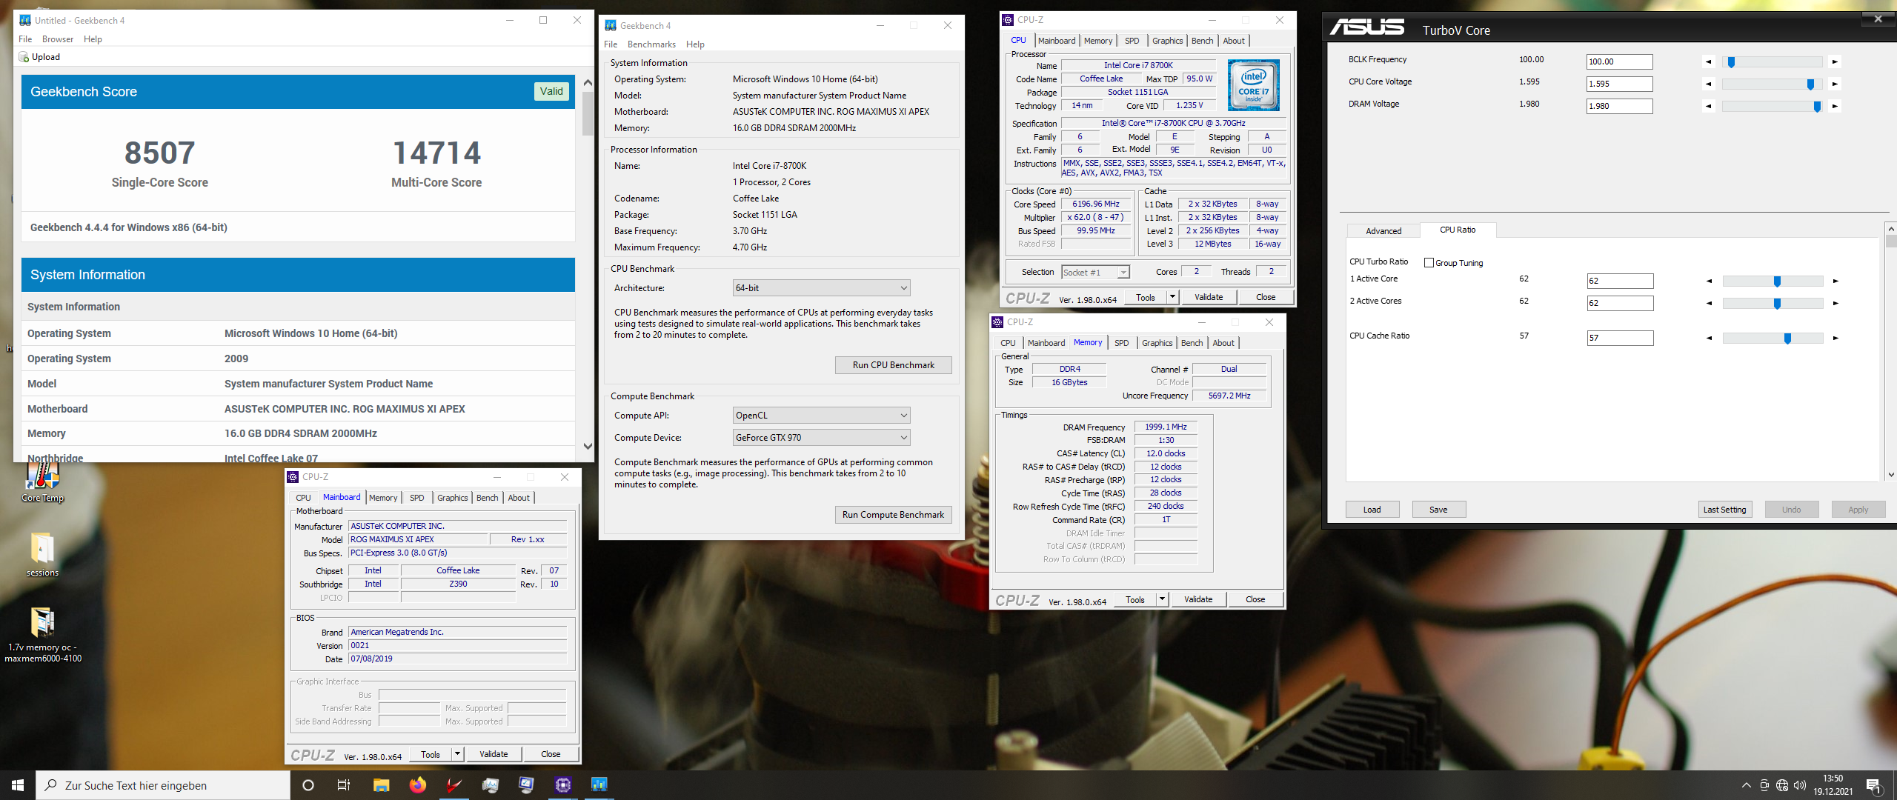Open the performance monitor taskbar icon
1897x800 pixels.
click(x=490, y=785)
